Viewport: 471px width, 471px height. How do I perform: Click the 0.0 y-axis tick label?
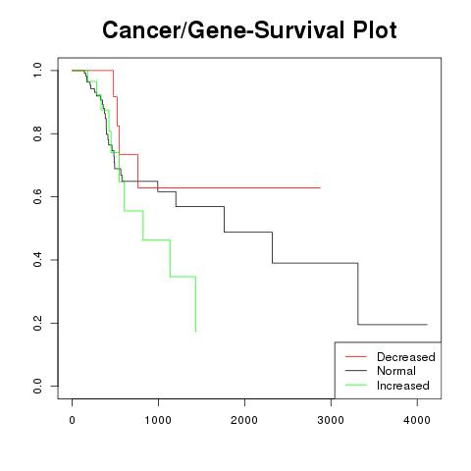[x=37, y=386]
